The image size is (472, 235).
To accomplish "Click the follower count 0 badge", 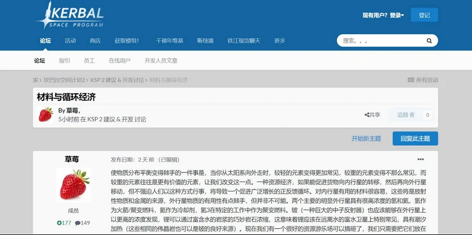I will 428,114.
